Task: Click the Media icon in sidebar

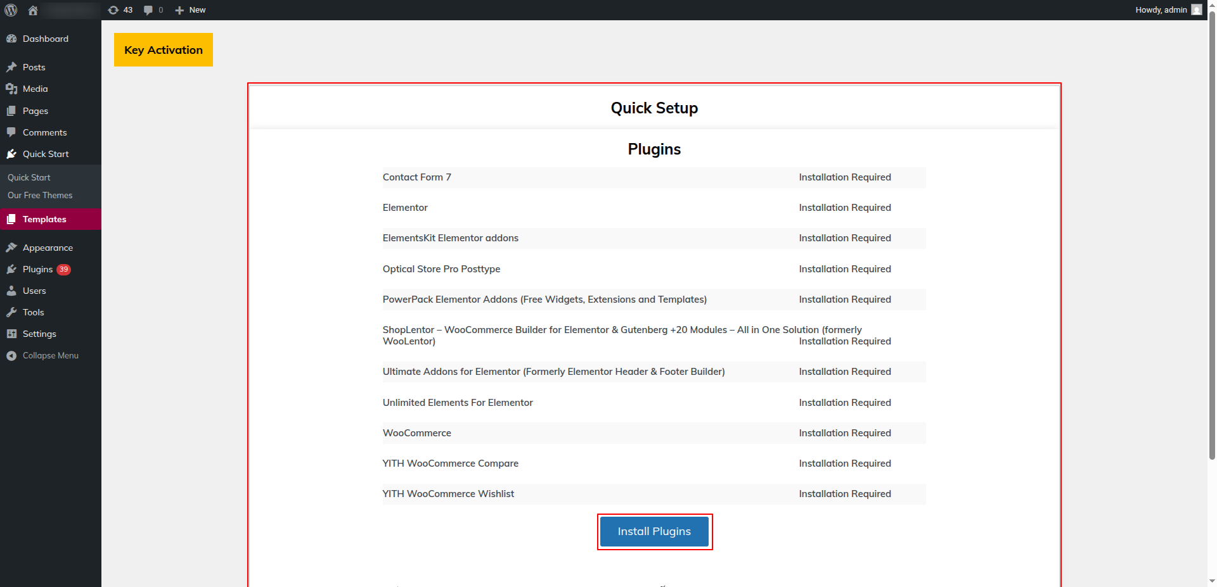Action: click(x=11, y=89)
